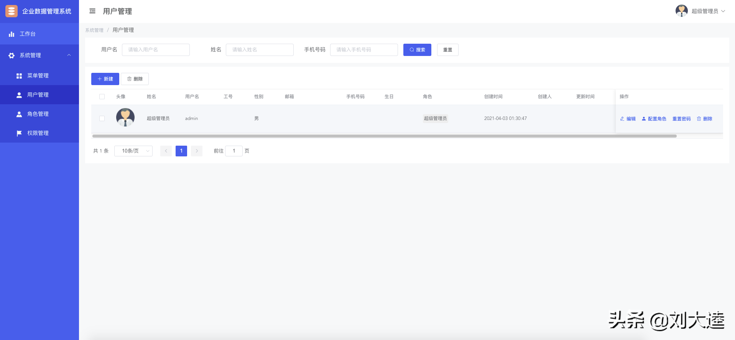Click 配置角色 to assign role
The image size is (735, 340).
(654, 119)
